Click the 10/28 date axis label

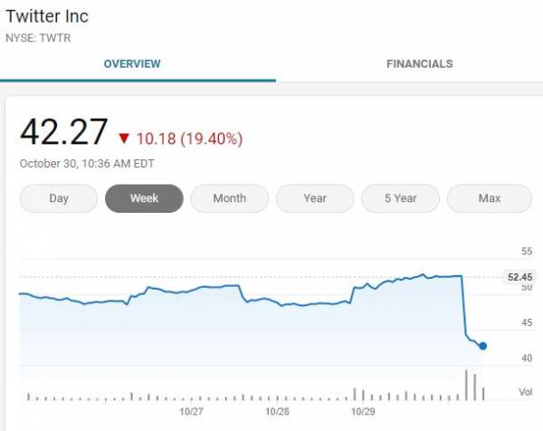coord(277,410)
